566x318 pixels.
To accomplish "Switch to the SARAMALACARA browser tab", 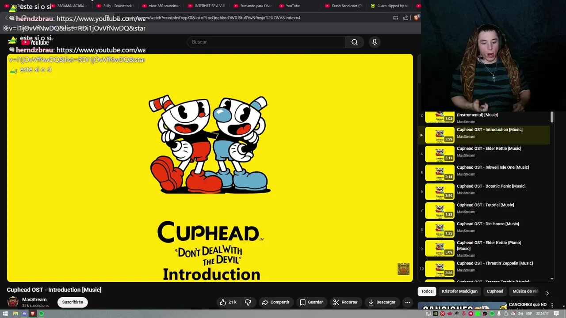I will tap(71, 6).
